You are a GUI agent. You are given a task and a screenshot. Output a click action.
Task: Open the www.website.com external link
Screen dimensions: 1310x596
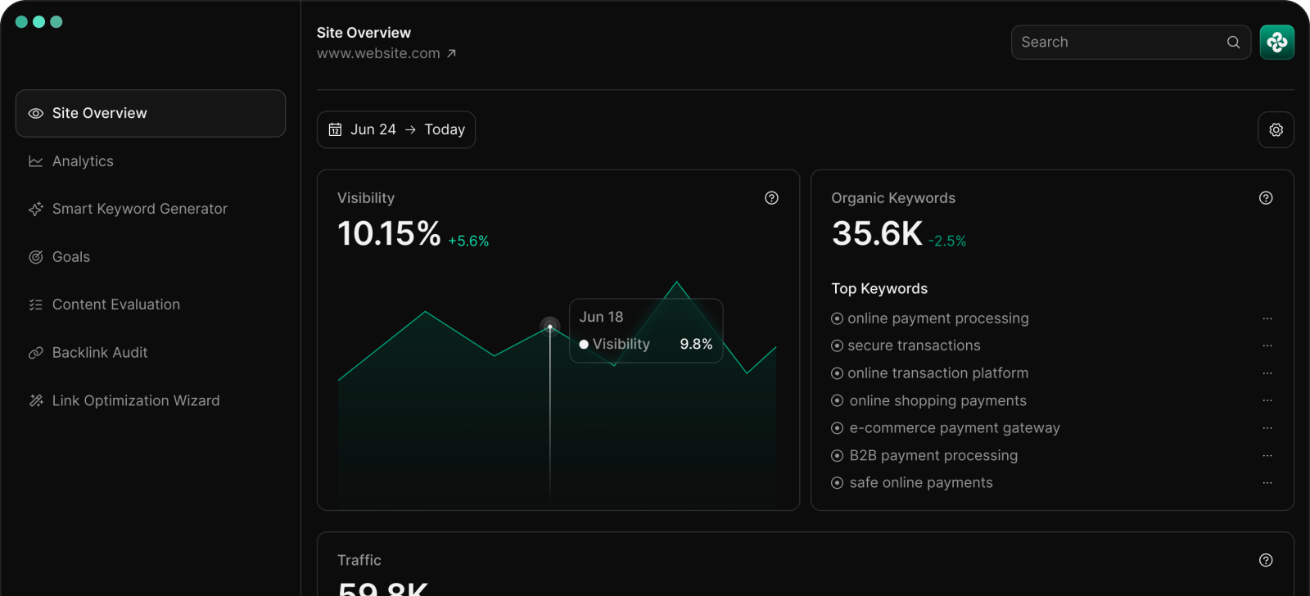(386, 53)
